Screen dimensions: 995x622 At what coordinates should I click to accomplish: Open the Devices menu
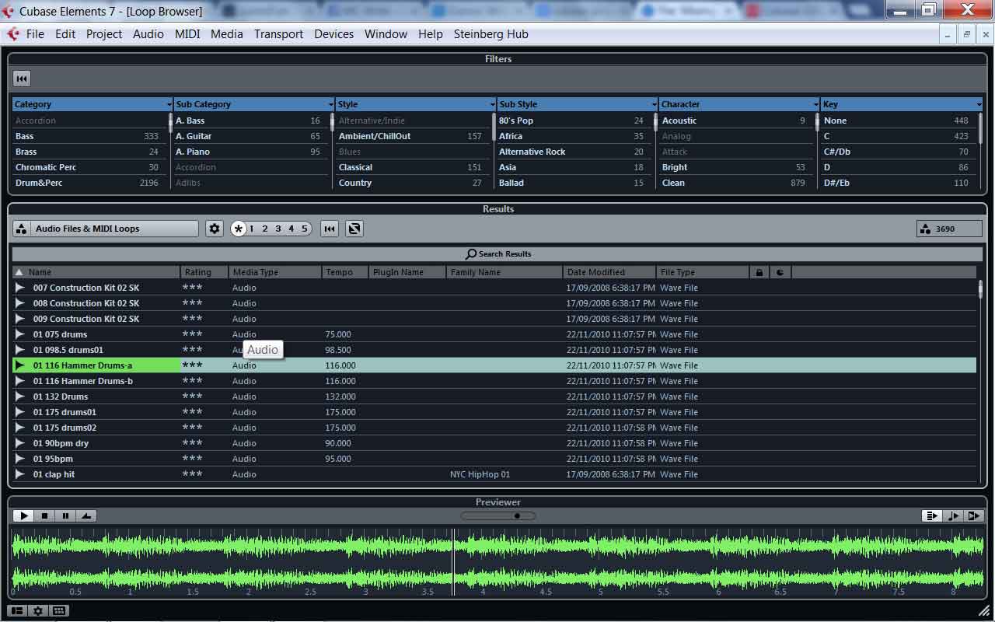tap(333, 34)
